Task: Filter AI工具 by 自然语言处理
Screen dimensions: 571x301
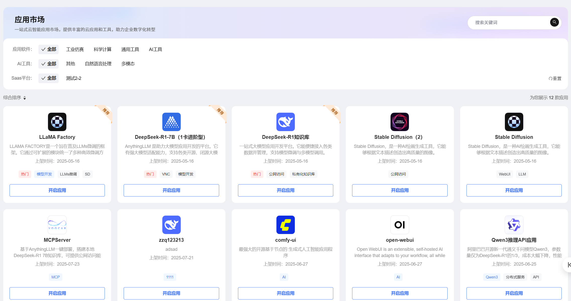Action: (98, 64)
